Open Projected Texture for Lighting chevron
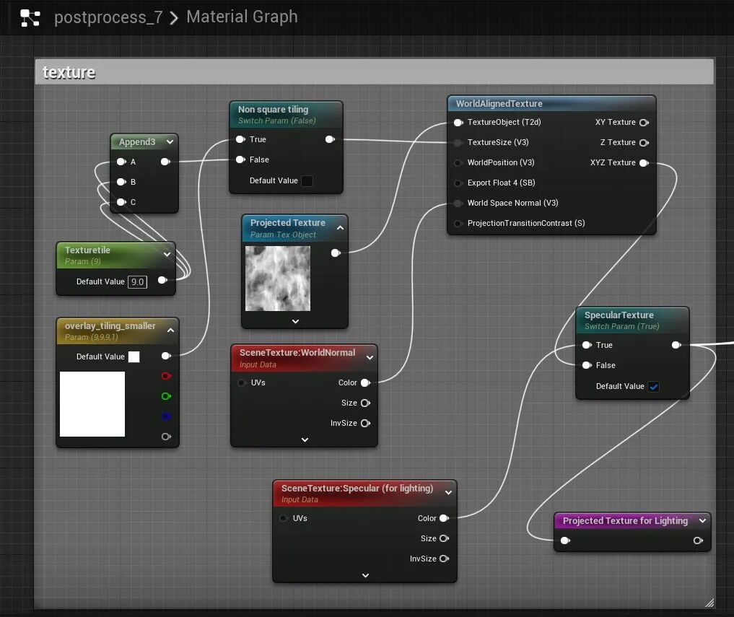The width and height of the screenshot is (734, 617). 702,520
